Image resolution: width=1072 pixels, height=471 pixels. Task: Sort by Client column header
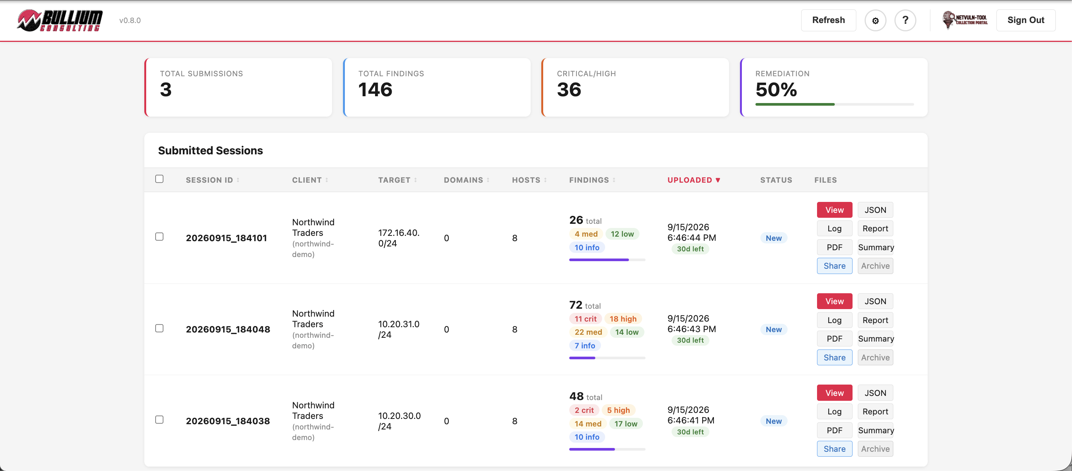[310, 180]
